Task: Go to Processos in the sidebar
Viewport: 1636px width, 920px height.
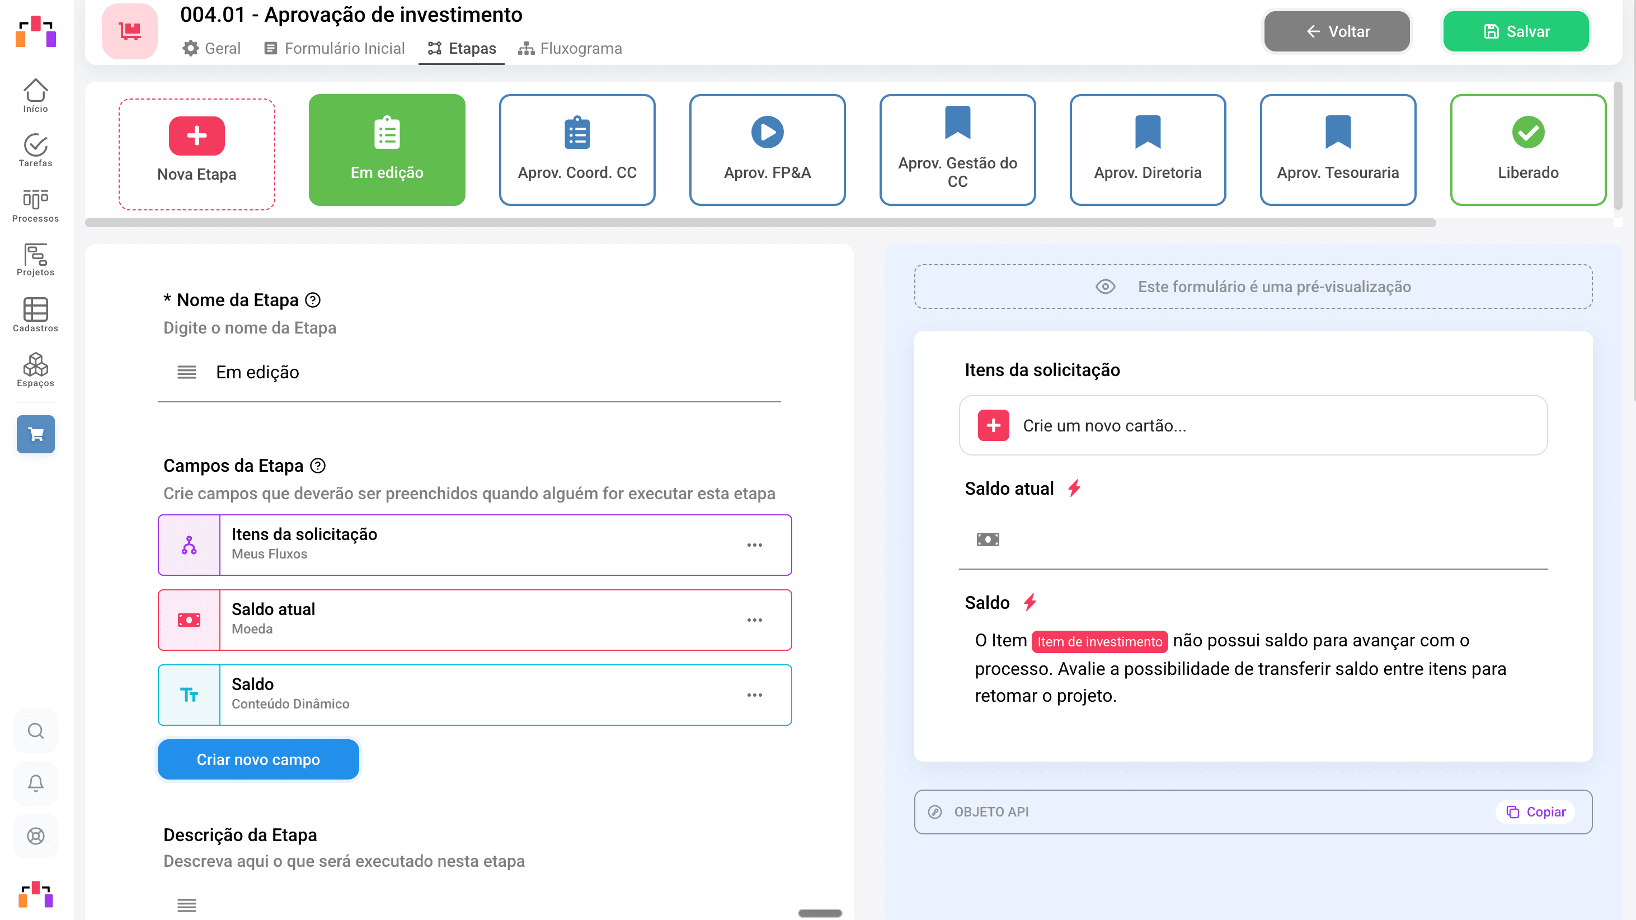Action: [36, 206]
